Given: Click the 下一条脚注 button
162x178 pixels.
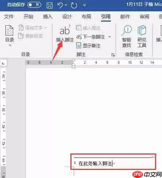Looking at the screenshot, I should pos(90,37).
